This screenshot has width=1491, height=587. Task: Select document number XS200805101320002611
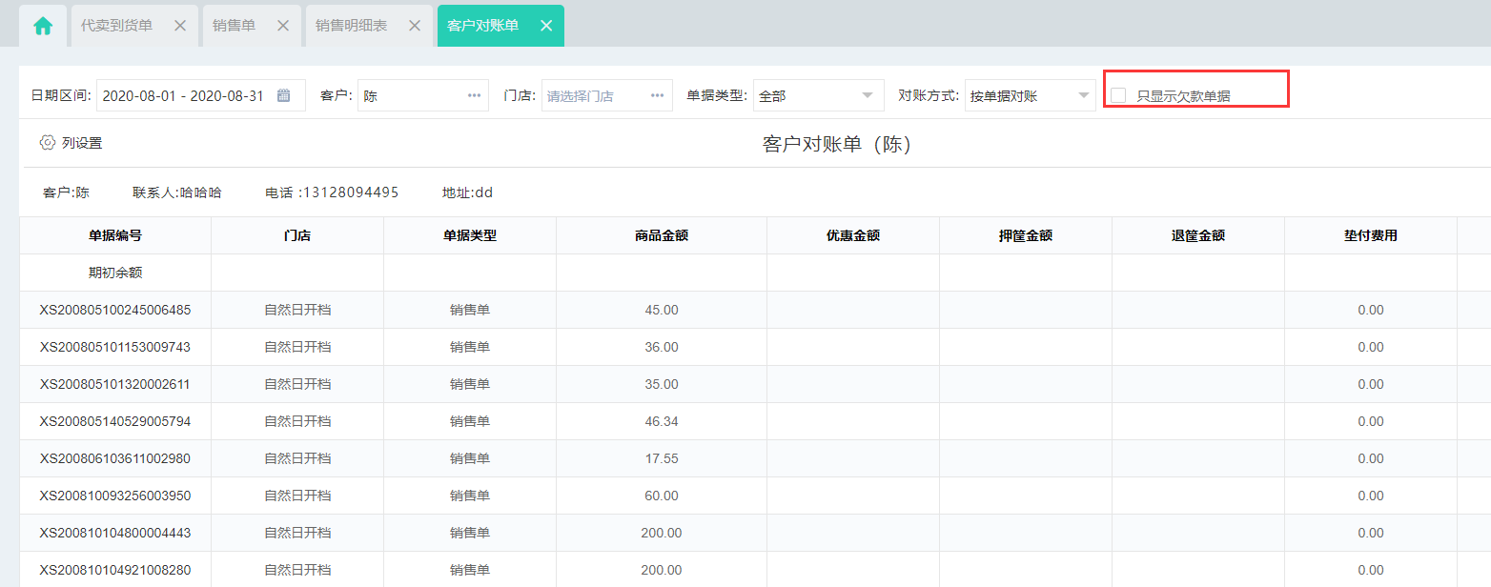point(115,384)
